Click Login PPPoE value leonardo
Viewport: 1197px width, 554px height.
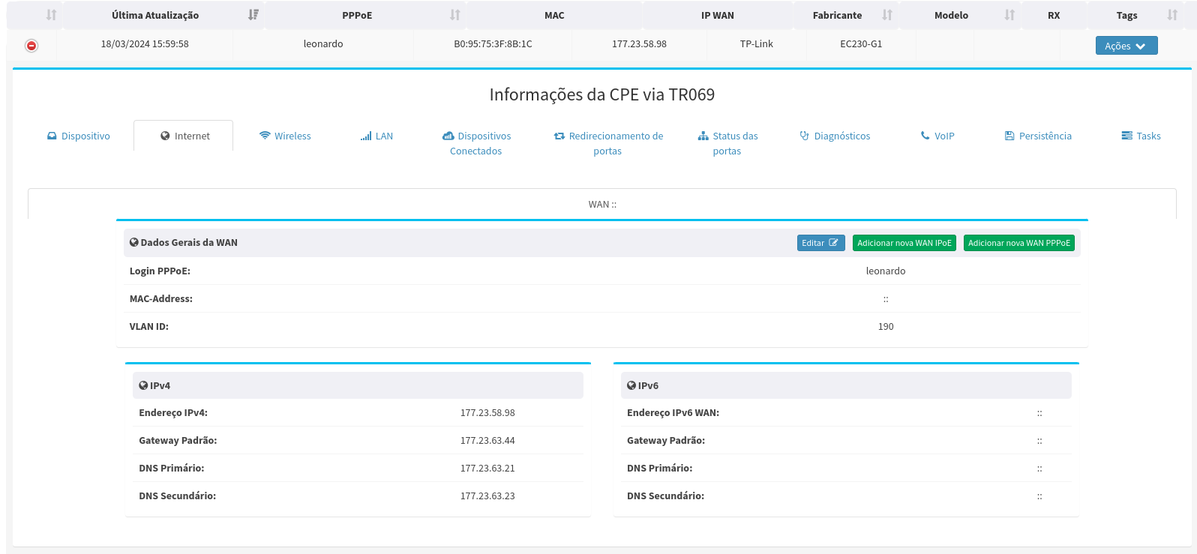(x=886, y=271)
